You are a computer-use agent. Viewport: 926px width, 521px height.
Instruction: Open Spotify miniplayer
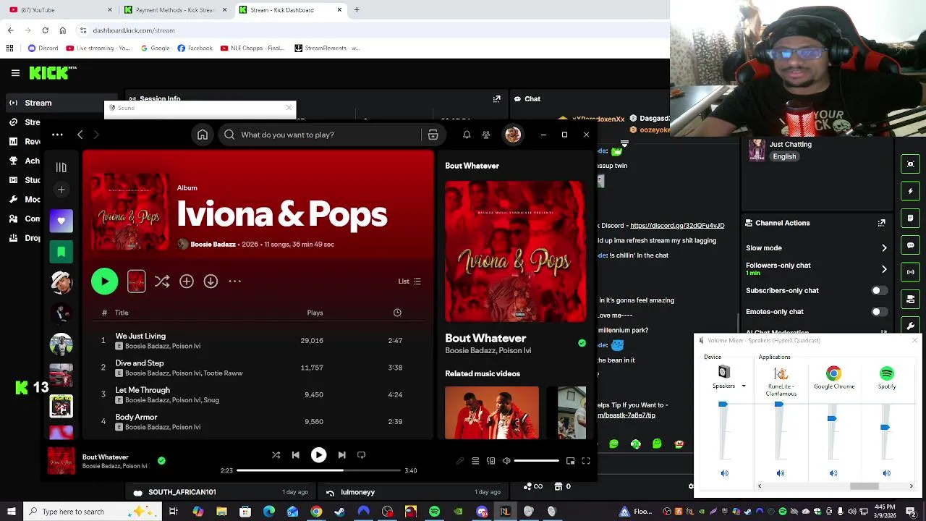tap(570, 461)
